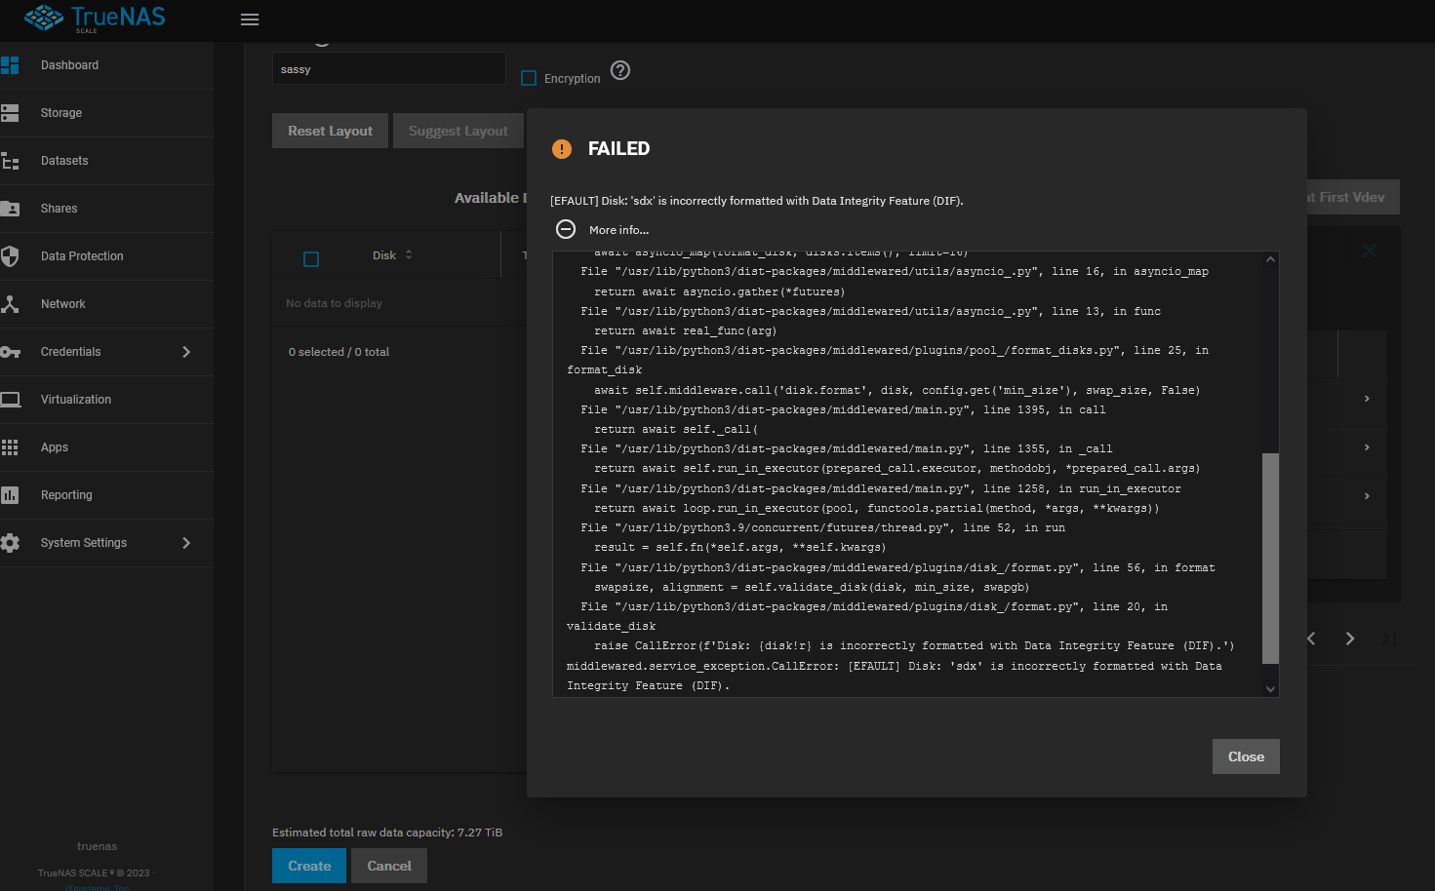
Task: Toggle the hamburger sidebar menu
Action: 250,19
